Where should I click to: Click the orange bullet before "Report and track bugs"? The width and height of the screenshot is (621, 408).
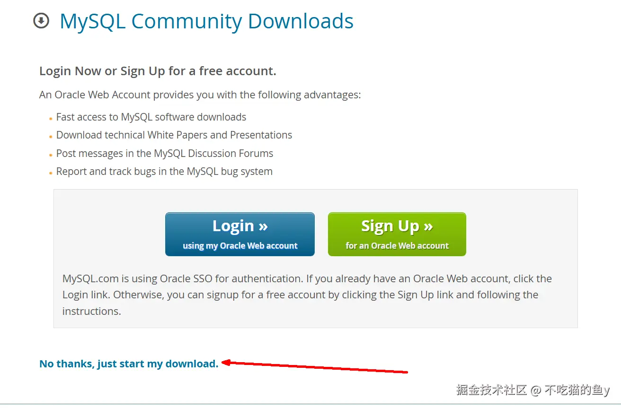click(51, 173)
